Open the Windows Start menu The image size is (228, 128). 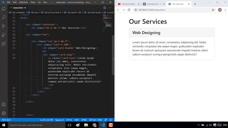(x=4, y=125)
